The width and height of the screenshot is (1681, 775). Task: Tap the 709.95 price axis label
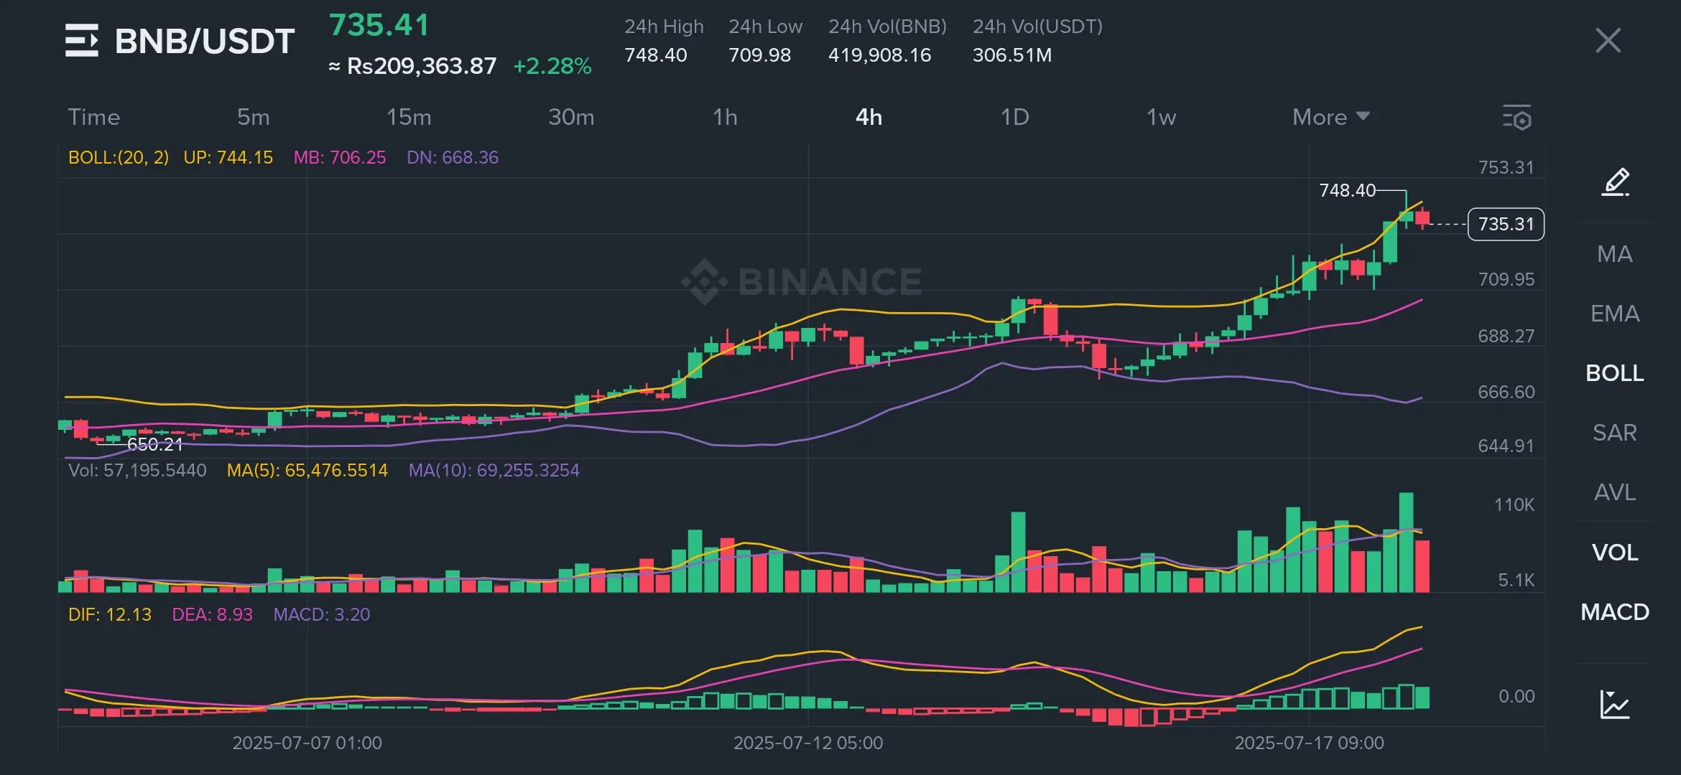(x=1506, y=279)
